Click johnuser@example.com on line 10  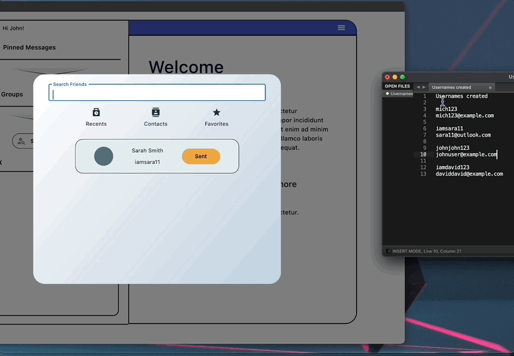pyautogui.click(x=466, y=154)
